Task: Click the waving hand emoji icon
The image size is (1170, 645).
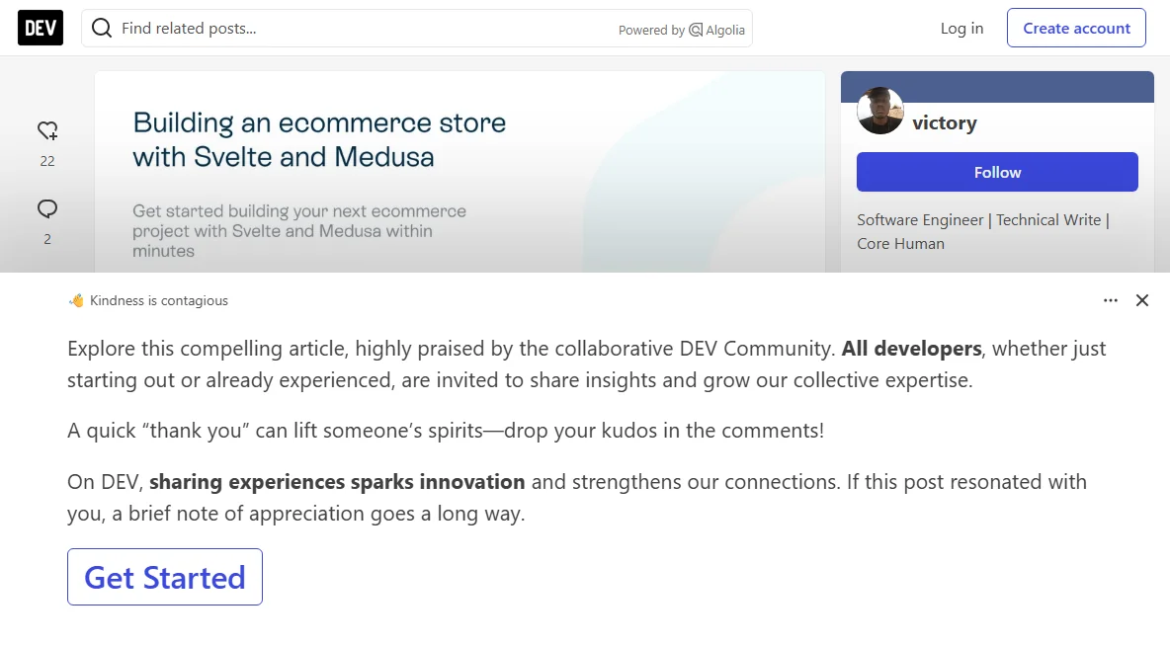Action: click(76, 300)
